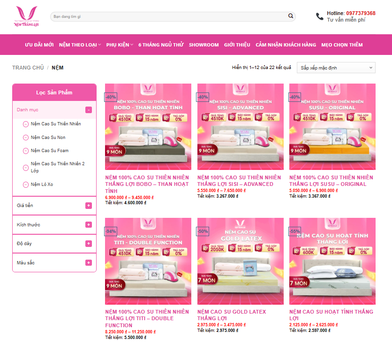392x346 pixels.
Task: Expand the Kích thước filter section
Action: (88, 224)
